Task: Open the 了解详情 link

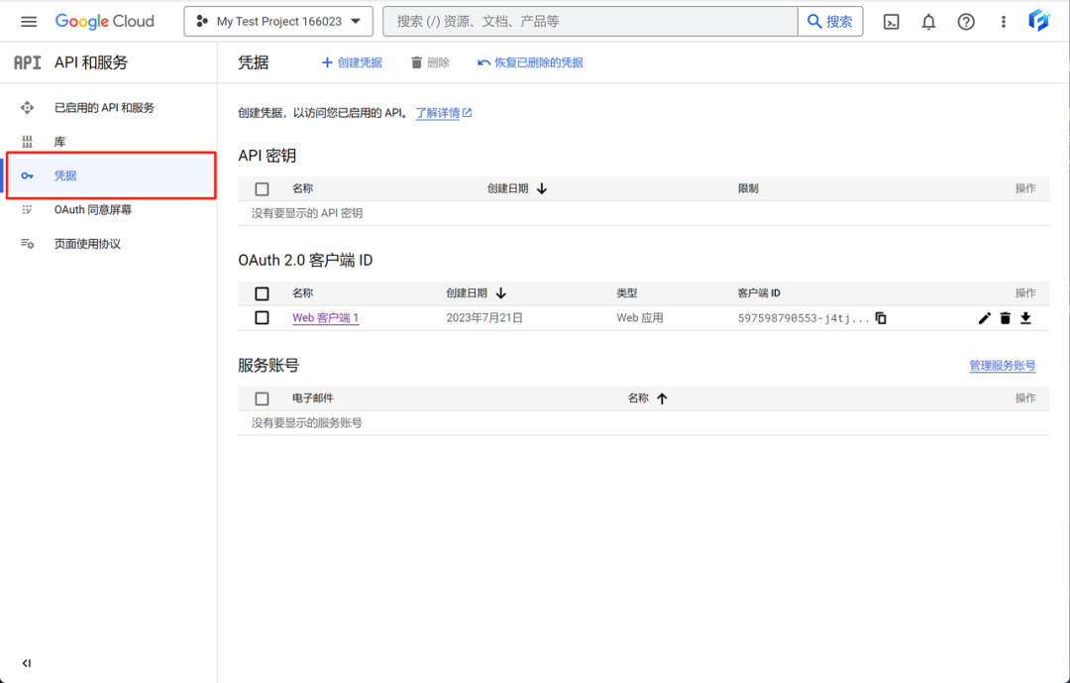Action: pyautogui.click(x=444, y=113)
